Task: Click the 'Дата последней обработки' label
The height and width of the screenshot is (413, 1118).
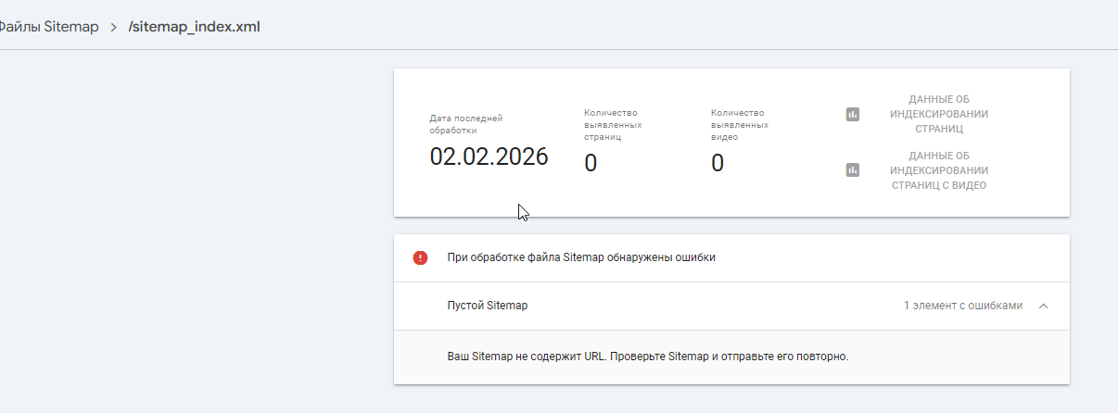Action: 465,124
